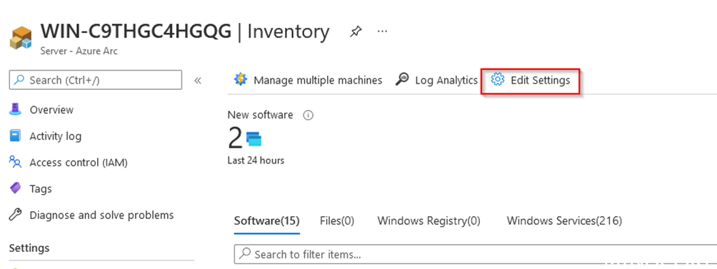Open the more options ellipsis beside the title

382,31
